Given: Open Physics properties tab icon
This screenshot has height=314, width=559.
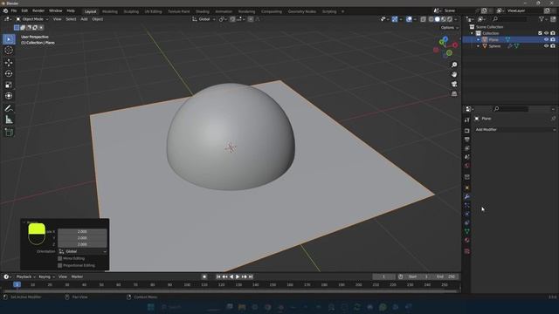Looking at the screenshot, I should click(467, 214).
